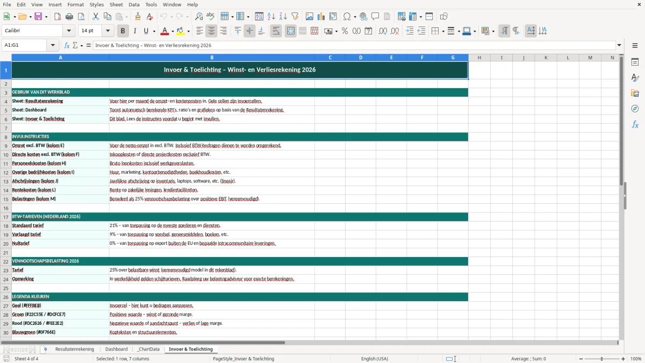
Task: Sort ascending icon in toolbar
Action: click(271, 17)
